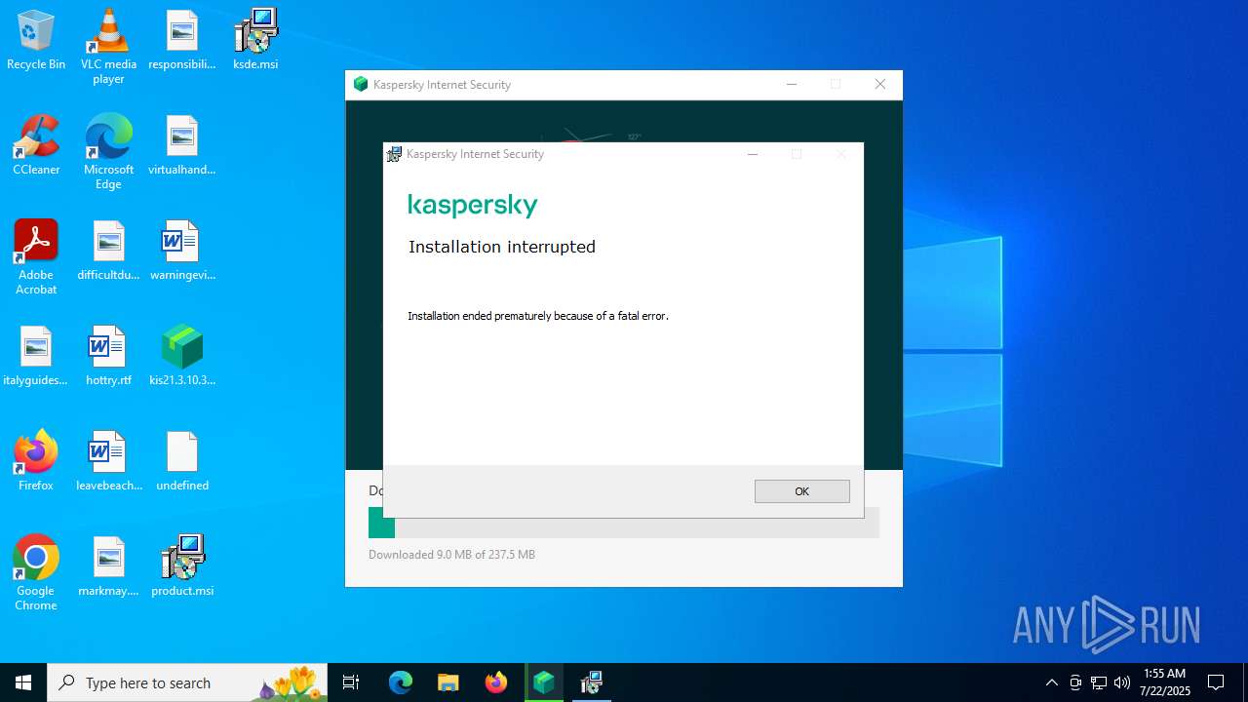This screenshot has width=1248, height=702.
Task: Open the notification center
Action: (1216, 682)
